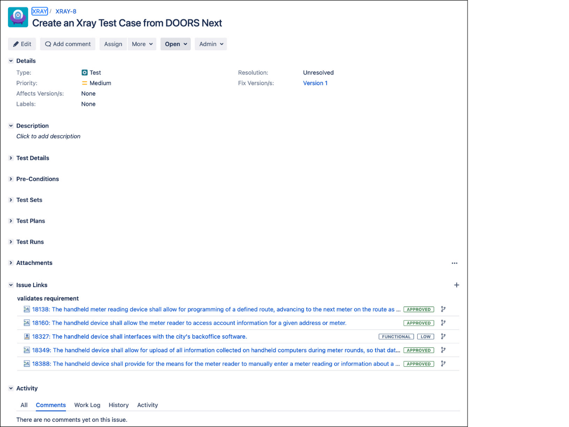The image size is (569, 427).
Task: Select the Comments tab
Action: [51, 405]
